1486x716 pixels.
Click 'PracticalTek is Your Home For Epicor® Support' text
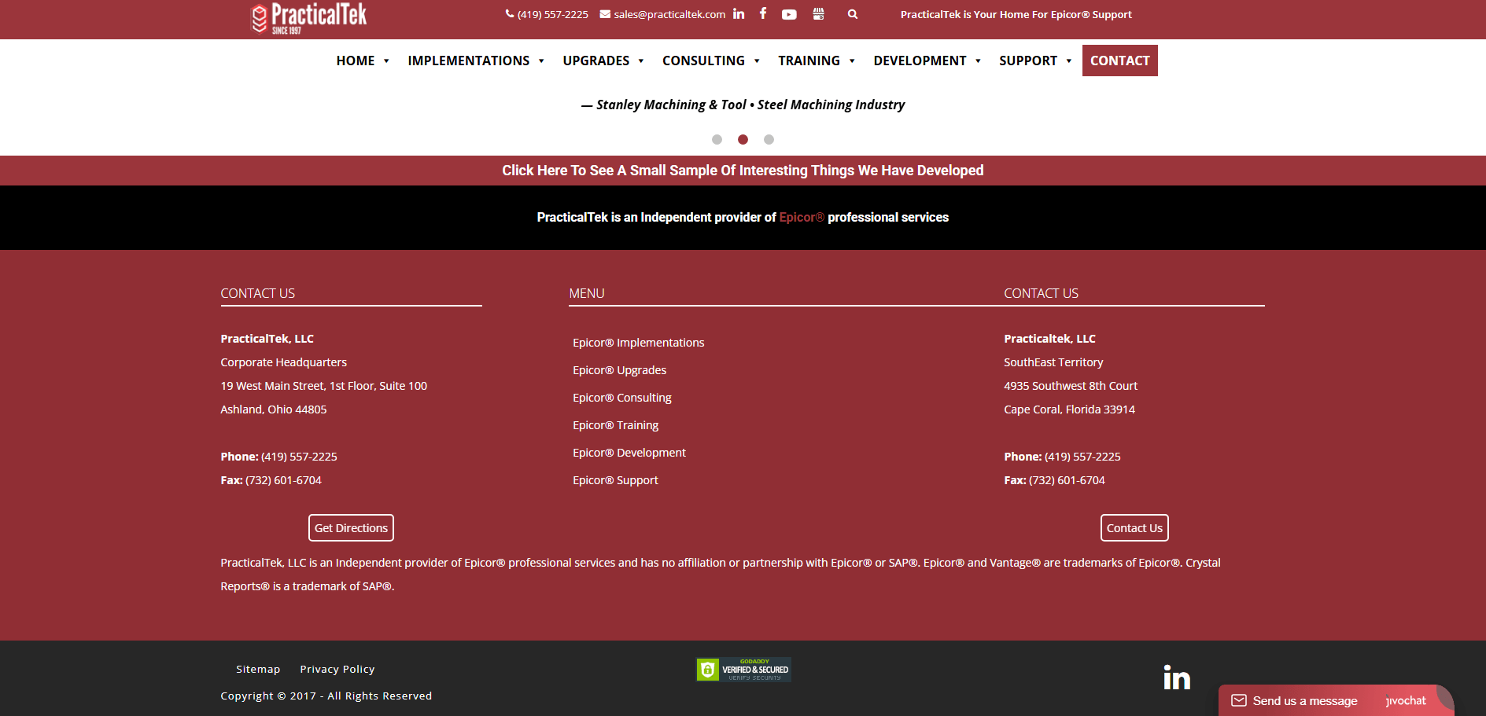pos(1016,14)
